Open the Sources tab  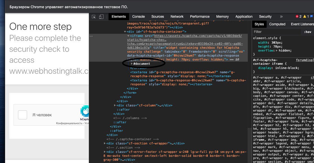[157, 17]
